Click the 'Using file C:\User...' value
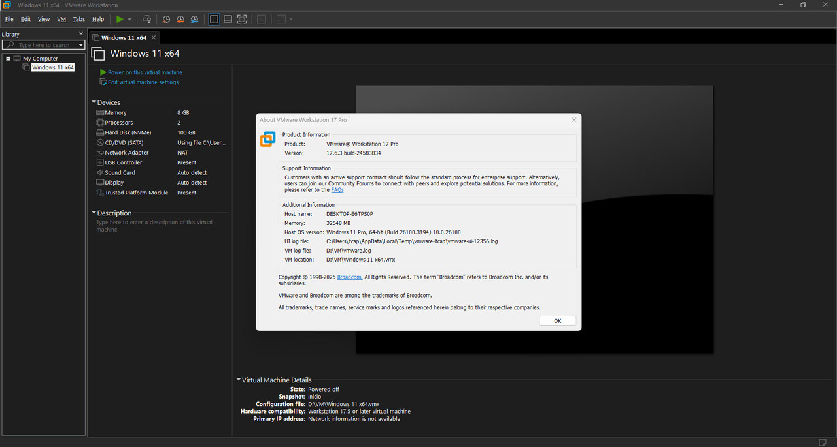The width and height of the screenshot is (837, 447). (201, 142)
